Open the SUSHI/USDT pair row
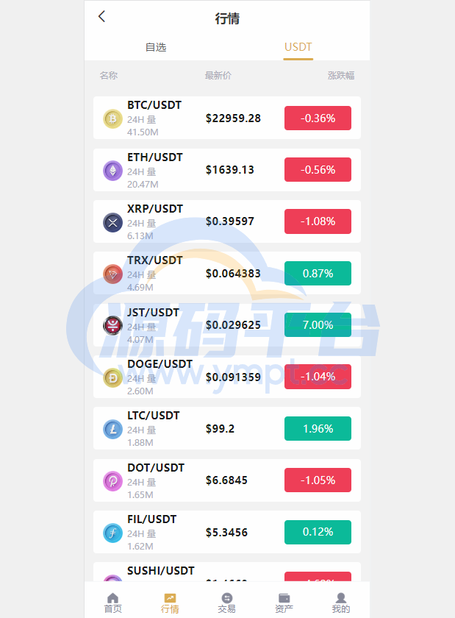This screenshot has height=618, width=455. point(227,572)
